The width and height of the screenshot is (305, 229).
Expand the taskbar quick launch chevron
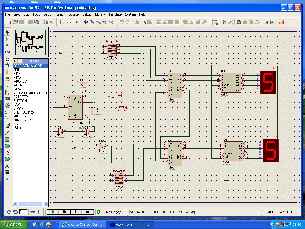(55, 222)
